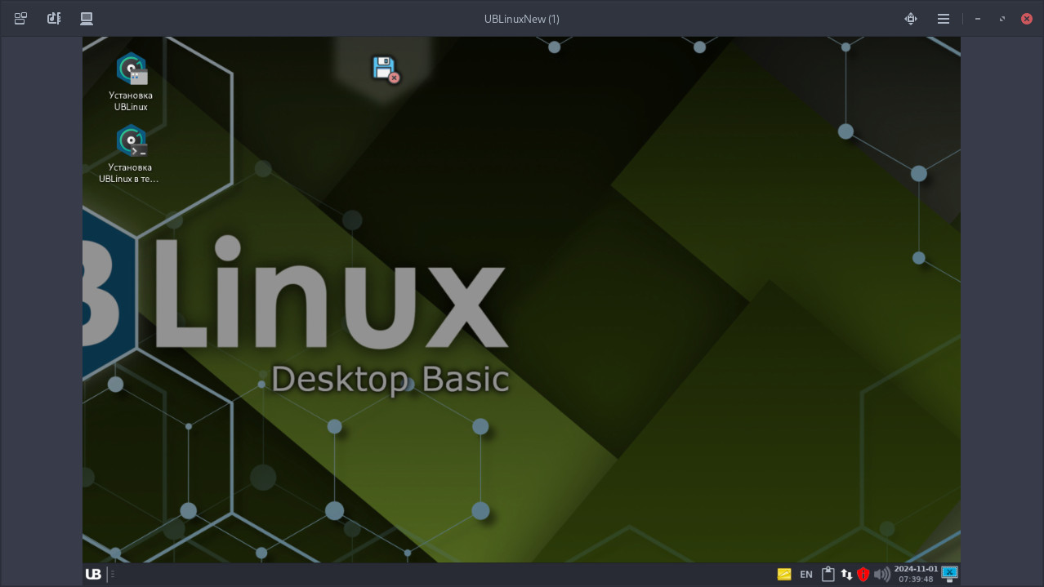Click the floppy disk save icon on desktop

pos(386,69)
